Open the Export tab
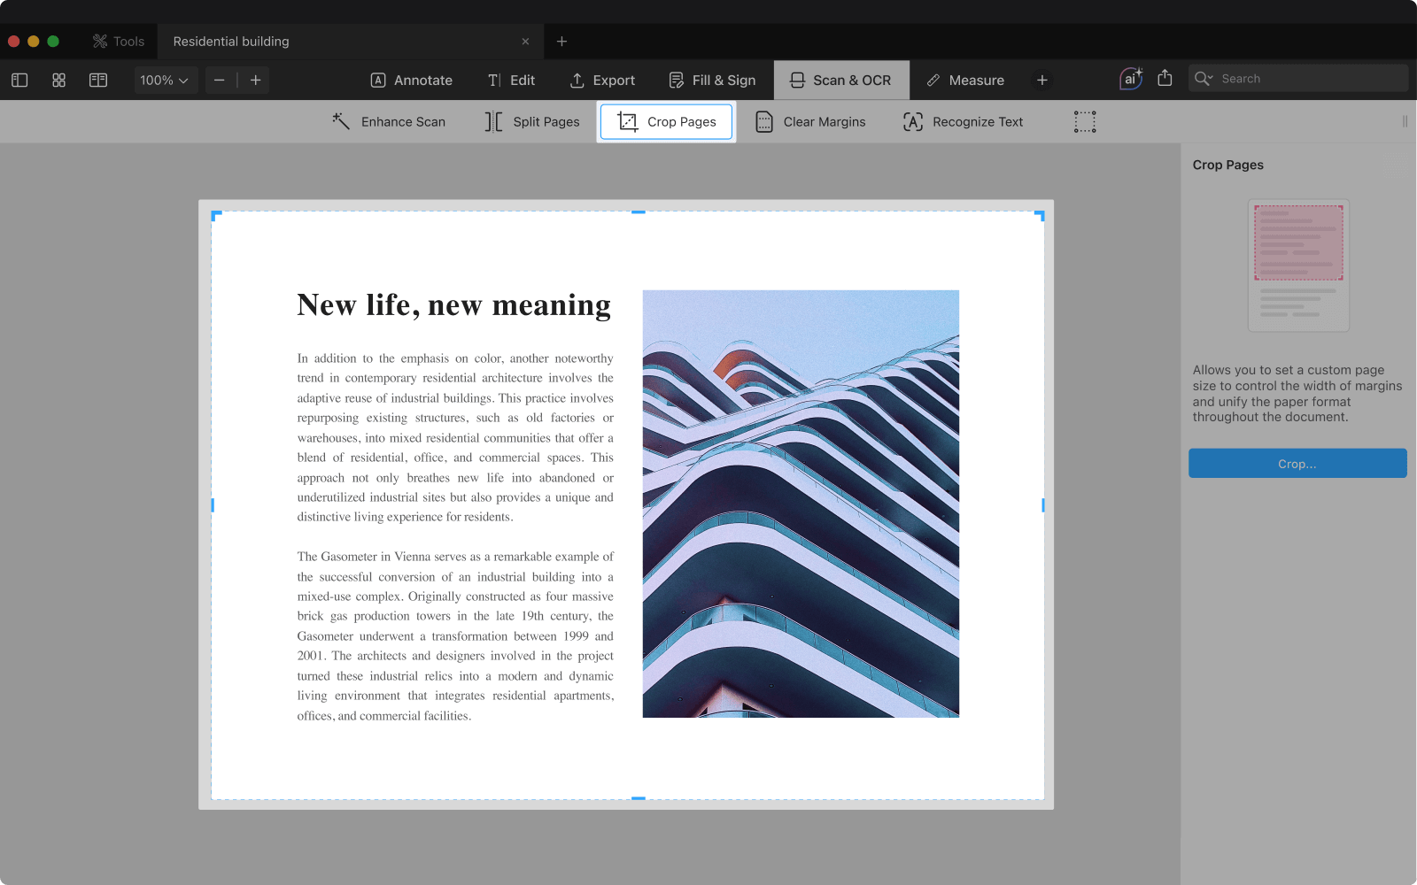This screenshot has width=1417, height=885. [602, 81]
